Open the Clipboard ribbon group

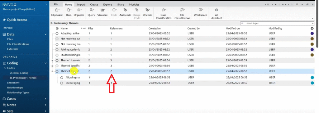pos(57,12)
